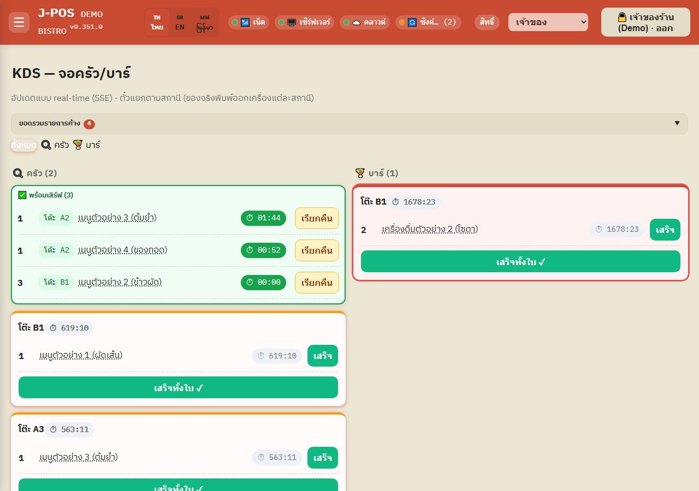Open the hamburger menu
This screenshot has width=699, height=491.
pyautogui.click(x=19, y=22)
